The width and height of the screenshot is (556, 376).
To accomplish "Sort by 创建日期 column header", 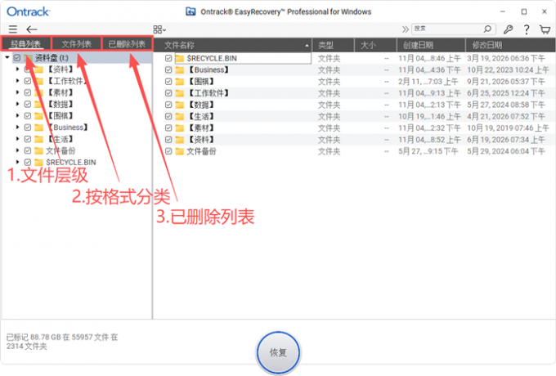I will (x=431, y=45).
